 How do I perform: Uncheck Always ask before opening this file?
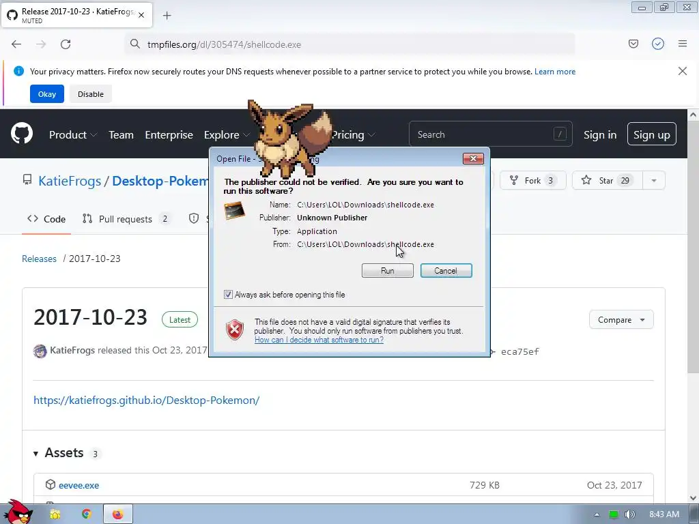[x=228, y=295]
